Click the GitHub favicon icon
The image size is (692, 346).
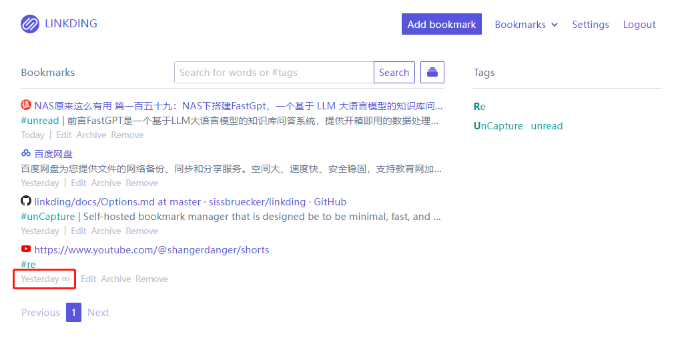[26, 201]
